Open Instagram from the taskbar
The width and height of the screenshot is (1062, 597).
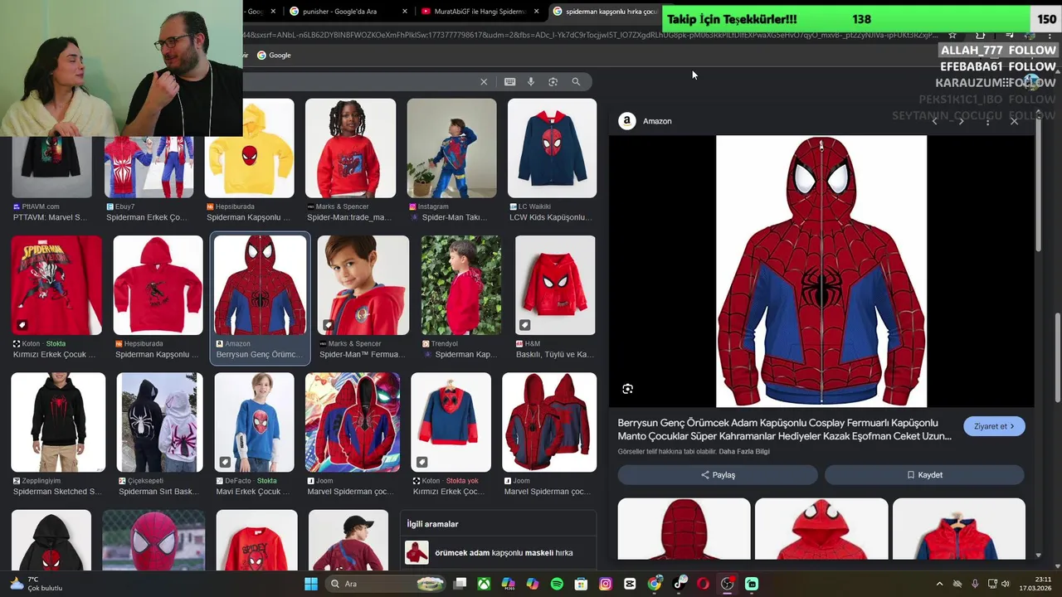click(606, 584)
